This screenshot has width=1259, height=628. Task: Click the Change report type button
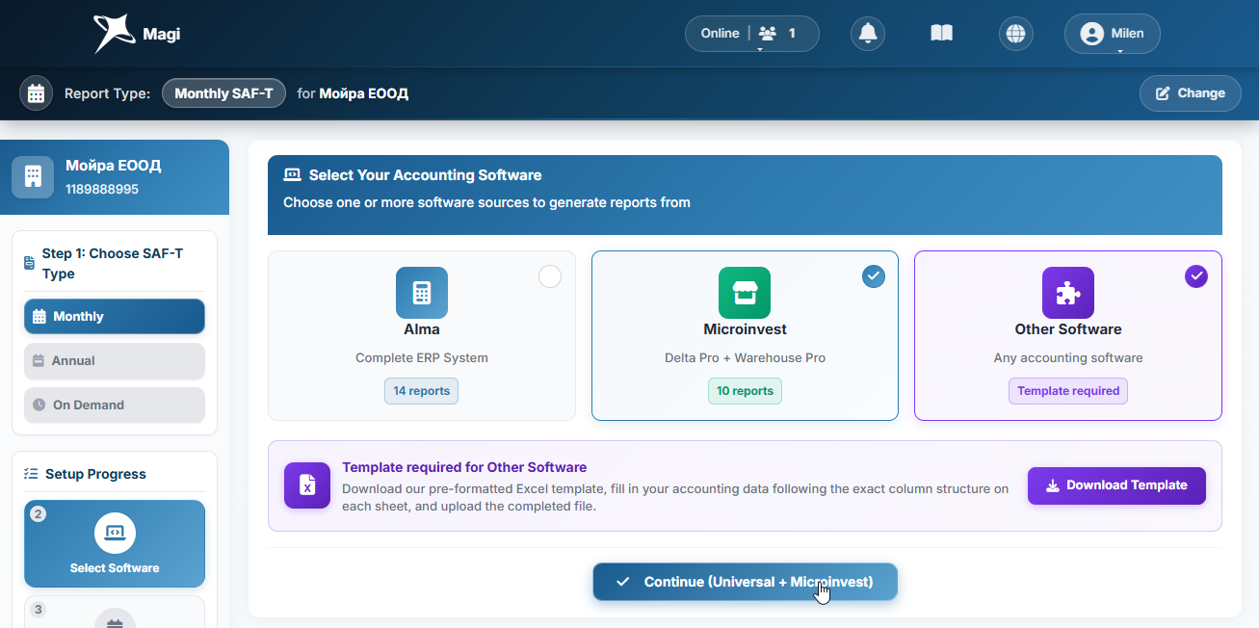1191,93
